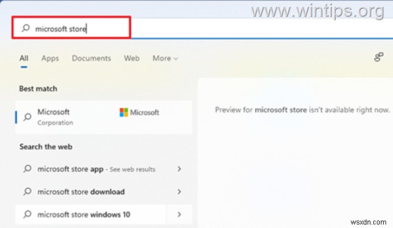Screen dimensions: 393x228
Task: Switch to the Documents tab
Action: pyautogui.click(x=91, y=58)
